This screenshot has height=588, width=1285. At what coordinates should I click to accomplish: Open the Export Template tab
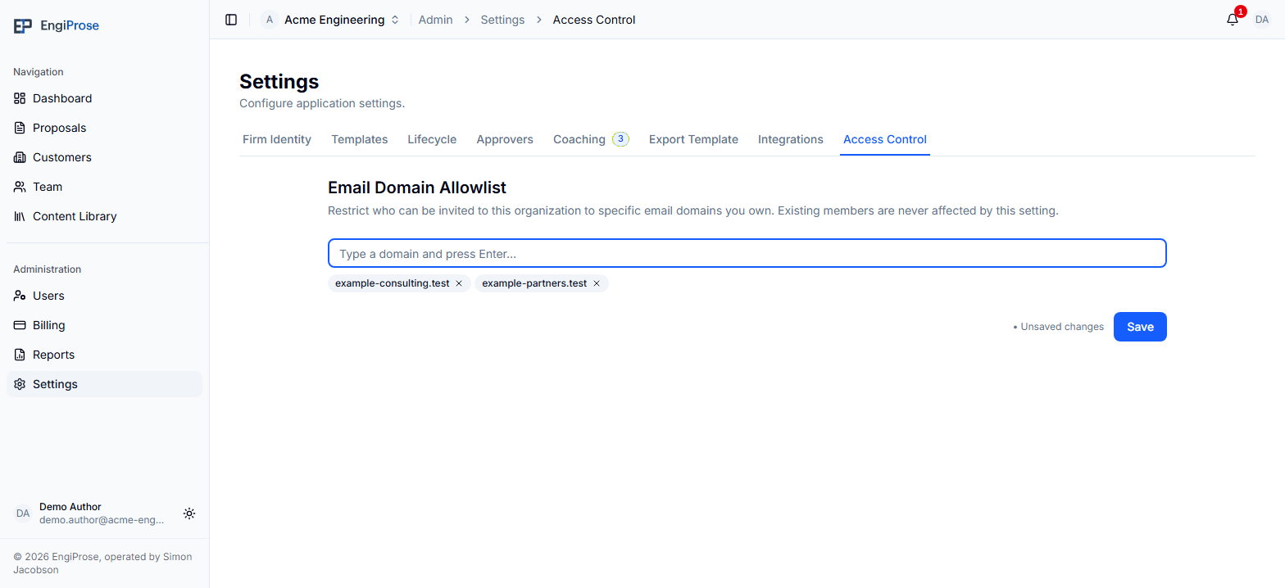[x=693, y=139]
